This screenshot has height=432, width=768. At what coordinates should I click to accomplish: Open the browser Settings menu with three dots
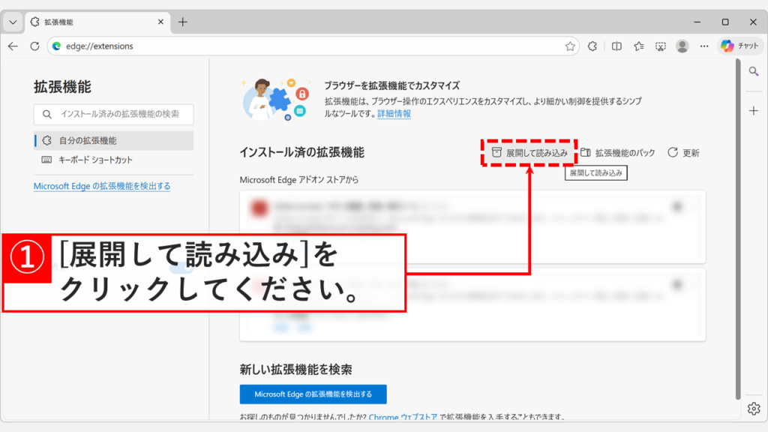[703, 46]
